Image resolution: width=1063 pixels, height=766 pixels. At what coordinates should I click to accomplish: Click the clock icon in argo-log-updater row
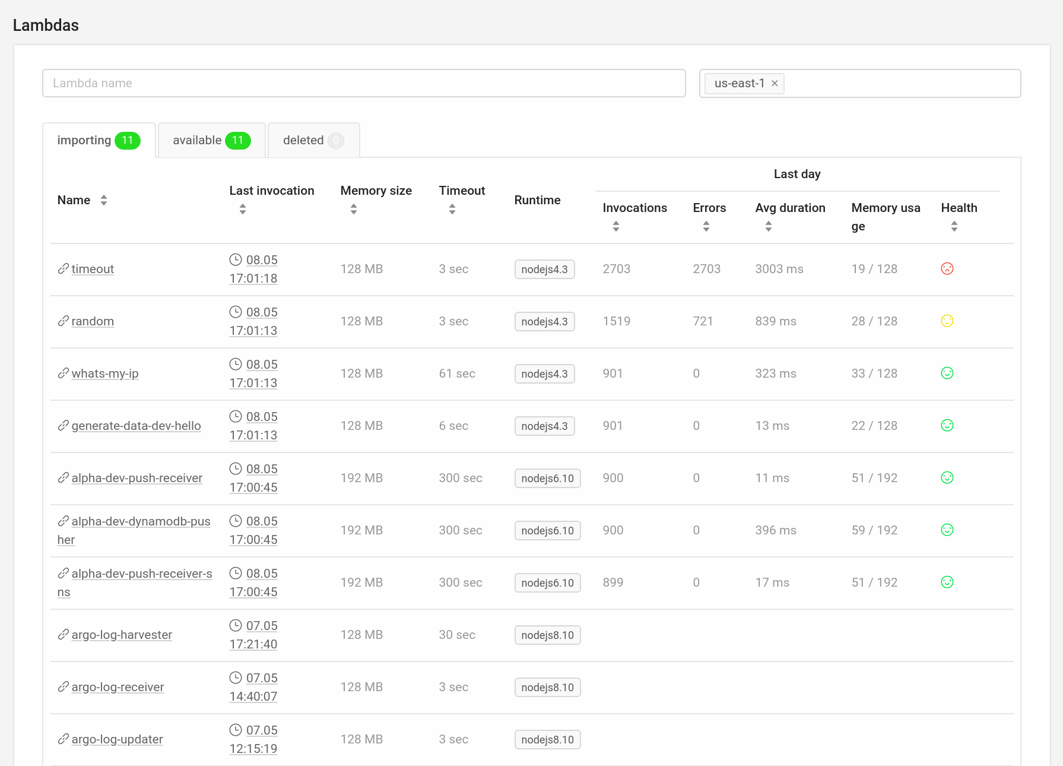tap(236, 730)
